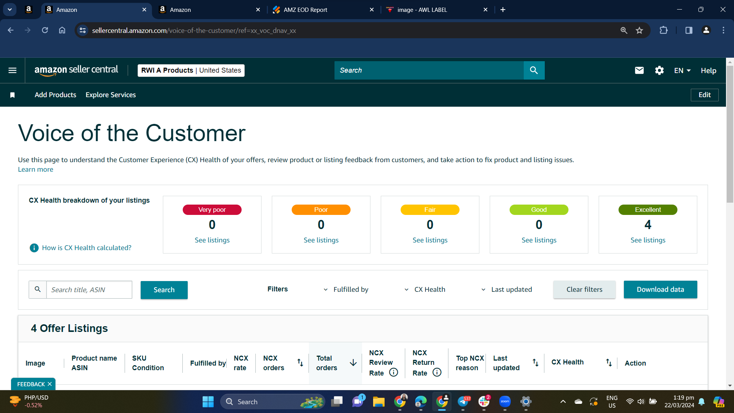Click the page vertical scrollbar thumb
This screenshot has width=734, height=413.
(730, 134)
